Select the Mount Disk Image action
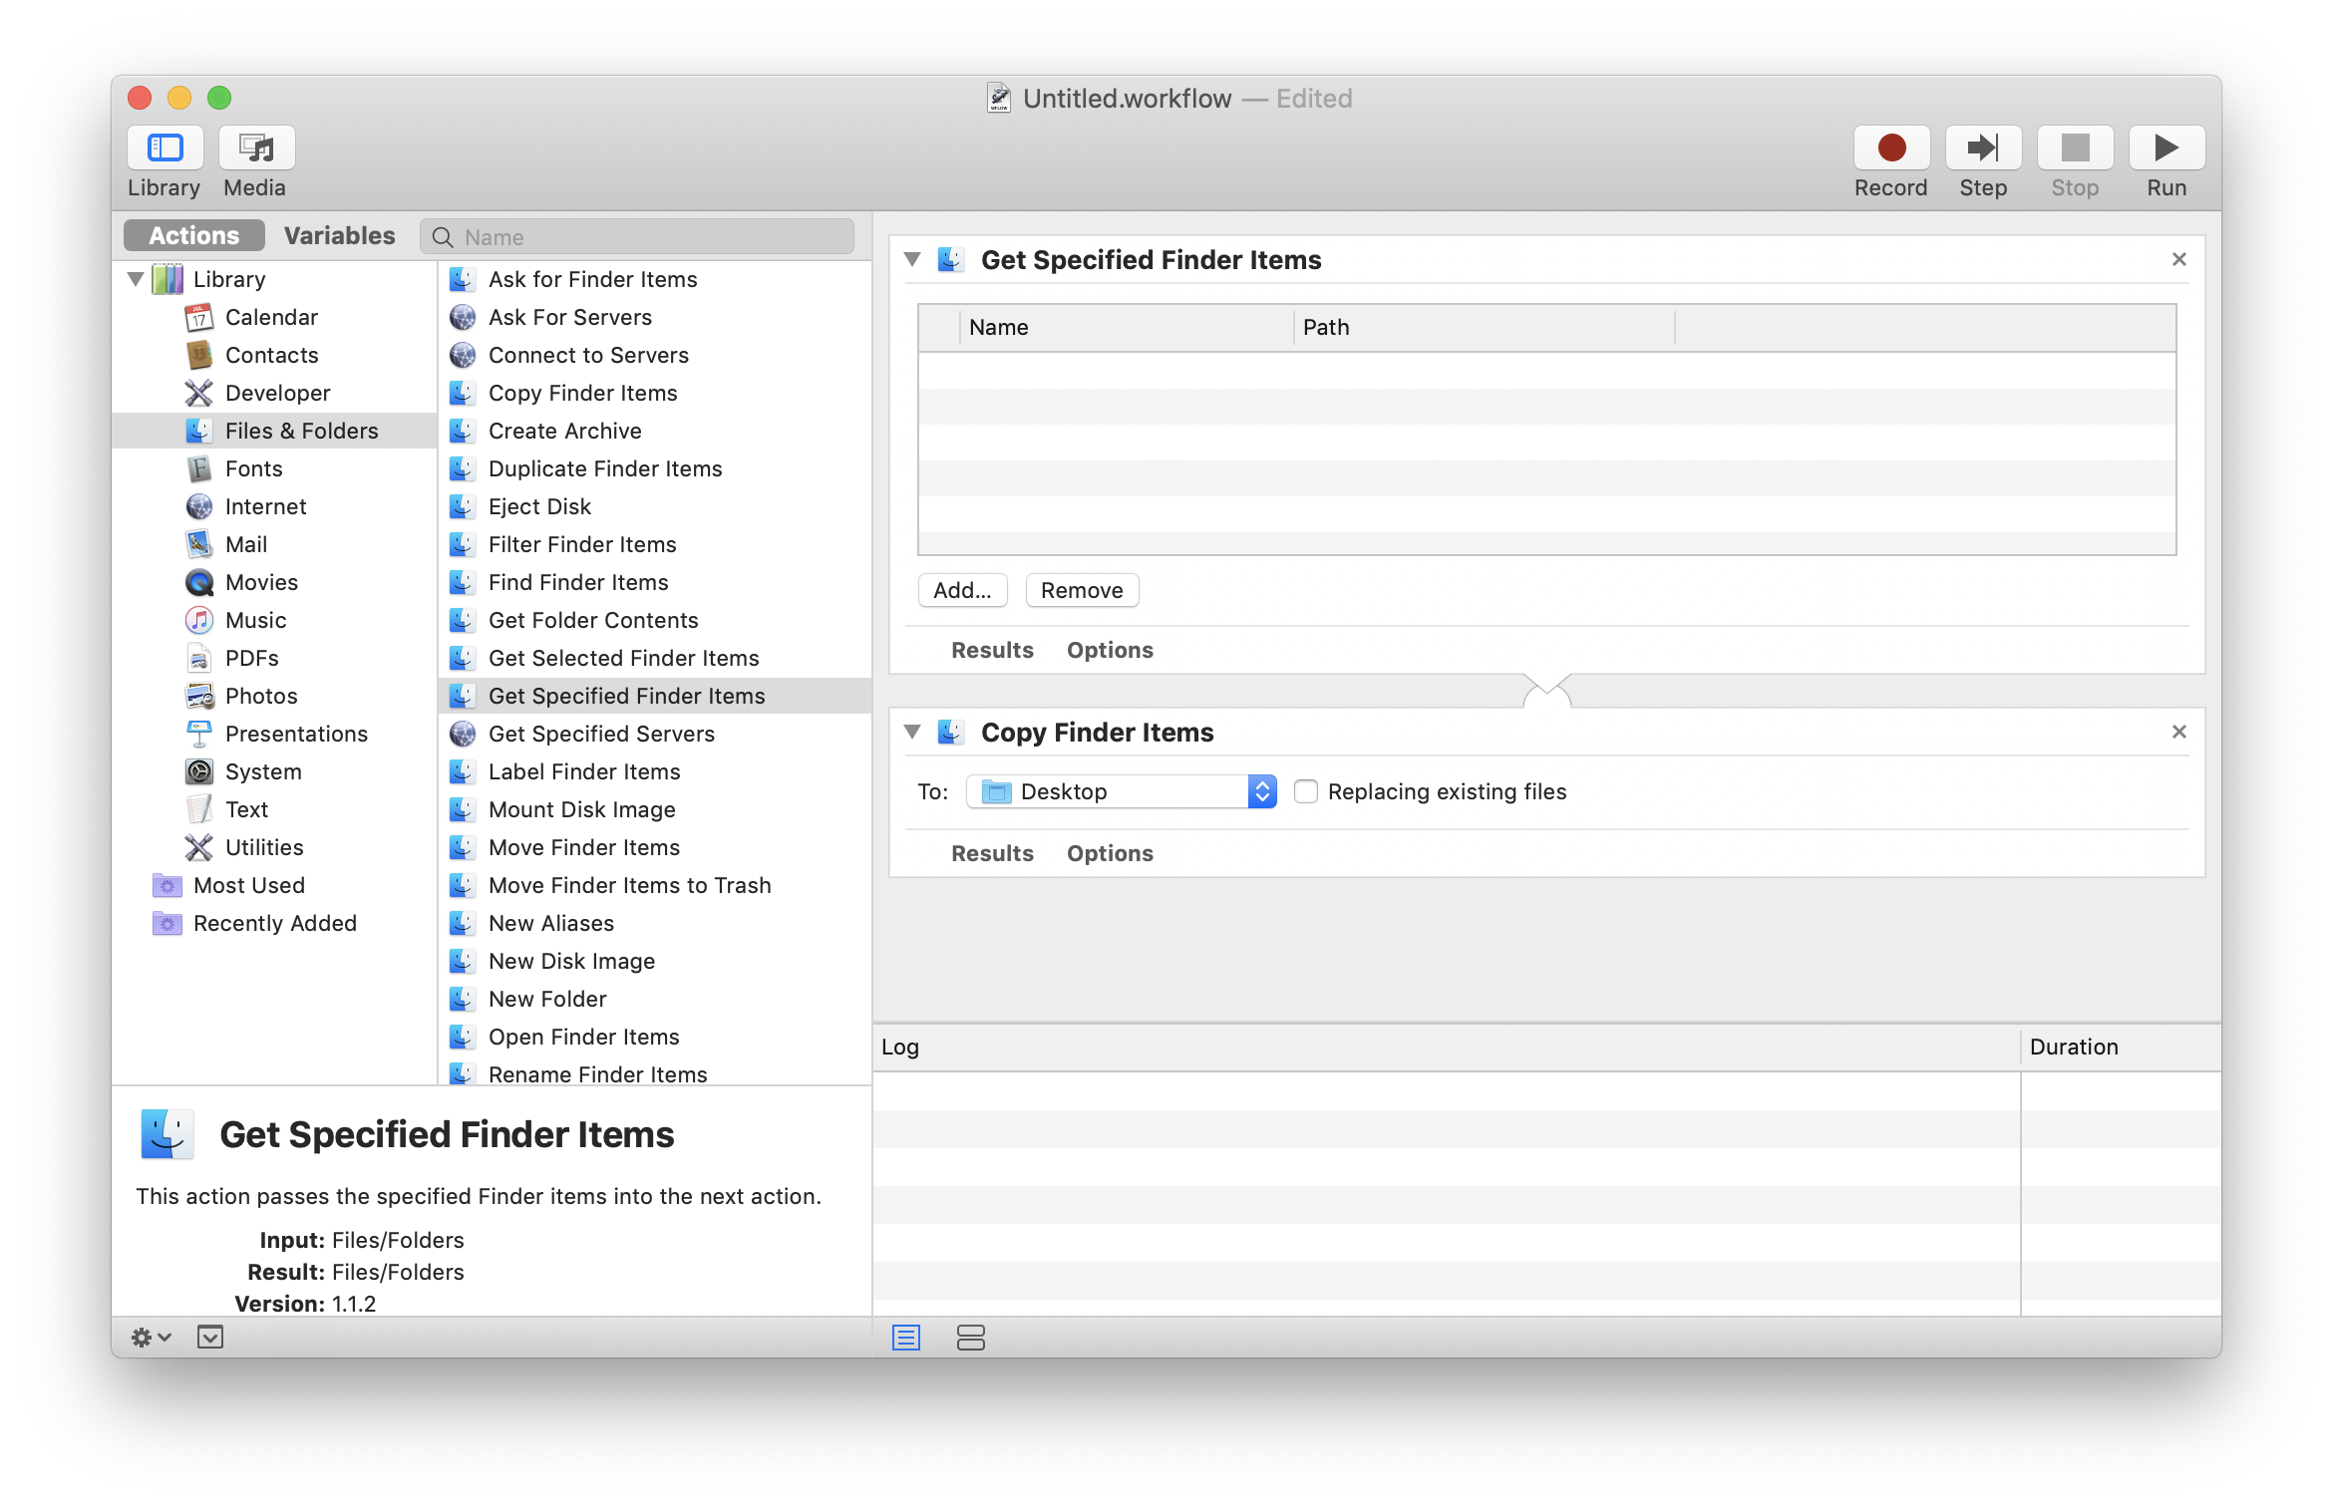Screen dimensions: 2333x1505 click(655, 809)
